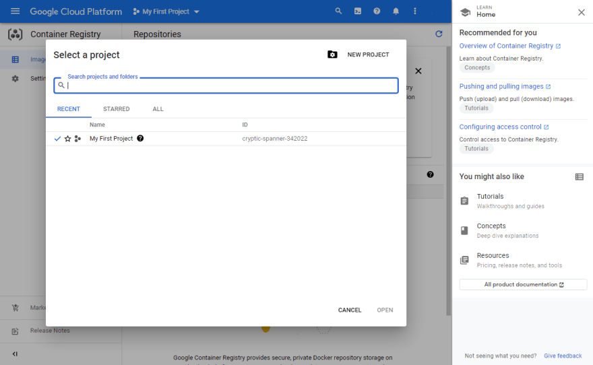Image resolution: width=593 pixels, height=365 pixels.
Task: Click the checkmark beside My First Project
Action: (x=57, y=139)
